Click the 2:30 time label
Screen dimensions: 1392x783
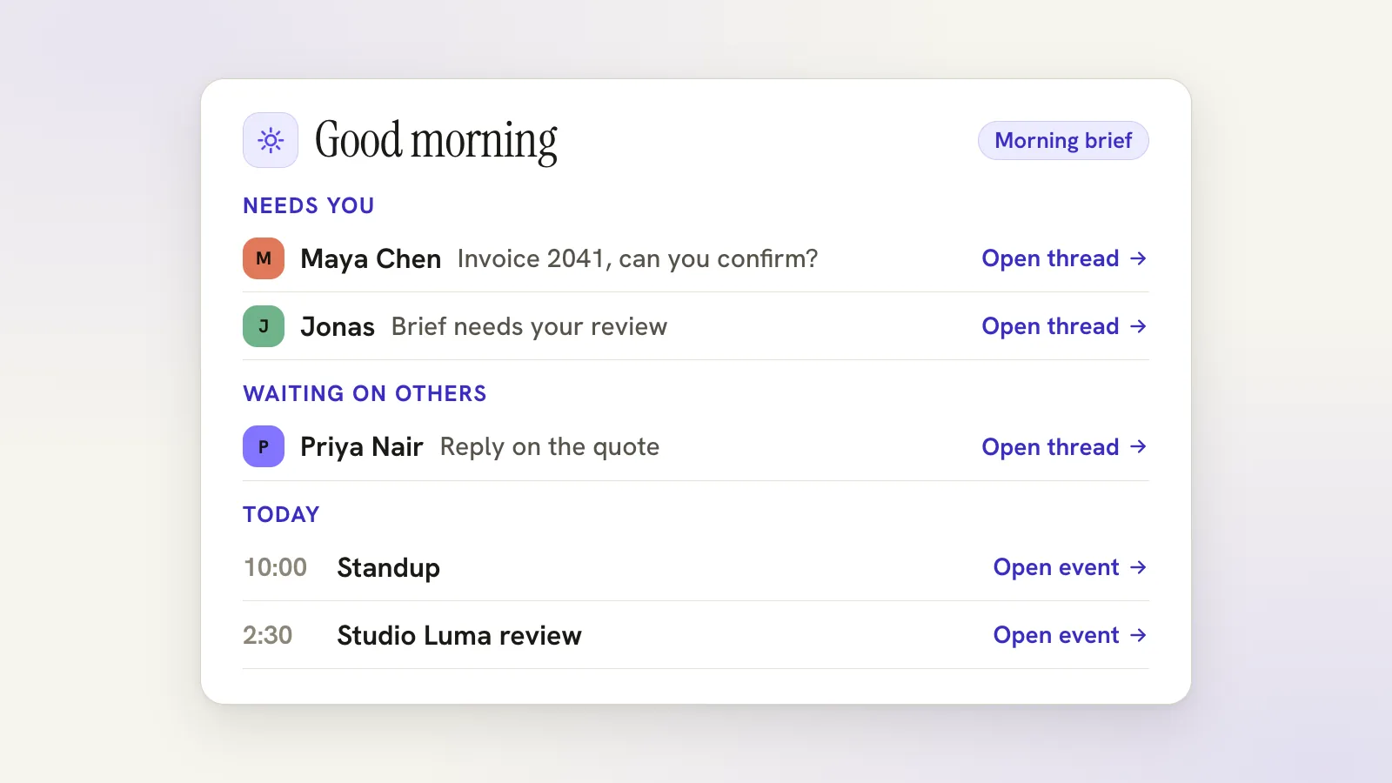coord(268,635)
